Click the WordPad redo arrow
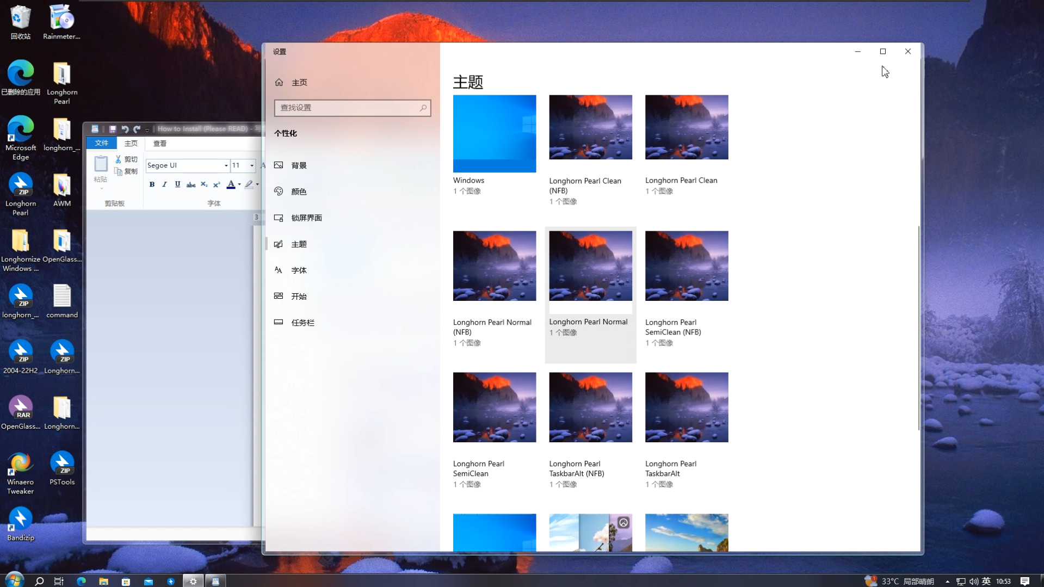Viewport: 1044px width, 587px height. point(137,129)
